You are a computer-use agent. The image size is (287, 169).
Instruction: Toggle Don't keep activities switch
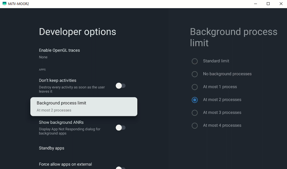121,86
